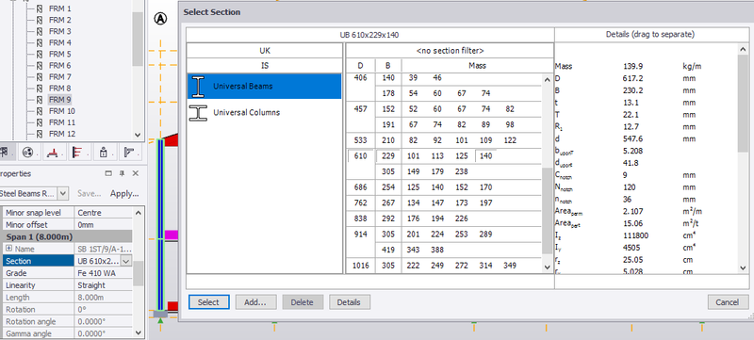
Task: Open the Groups tab icon with circle dots
Action: pos(28,153)
